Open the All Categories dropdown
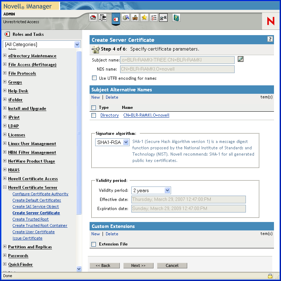 [x=77, y=45]
